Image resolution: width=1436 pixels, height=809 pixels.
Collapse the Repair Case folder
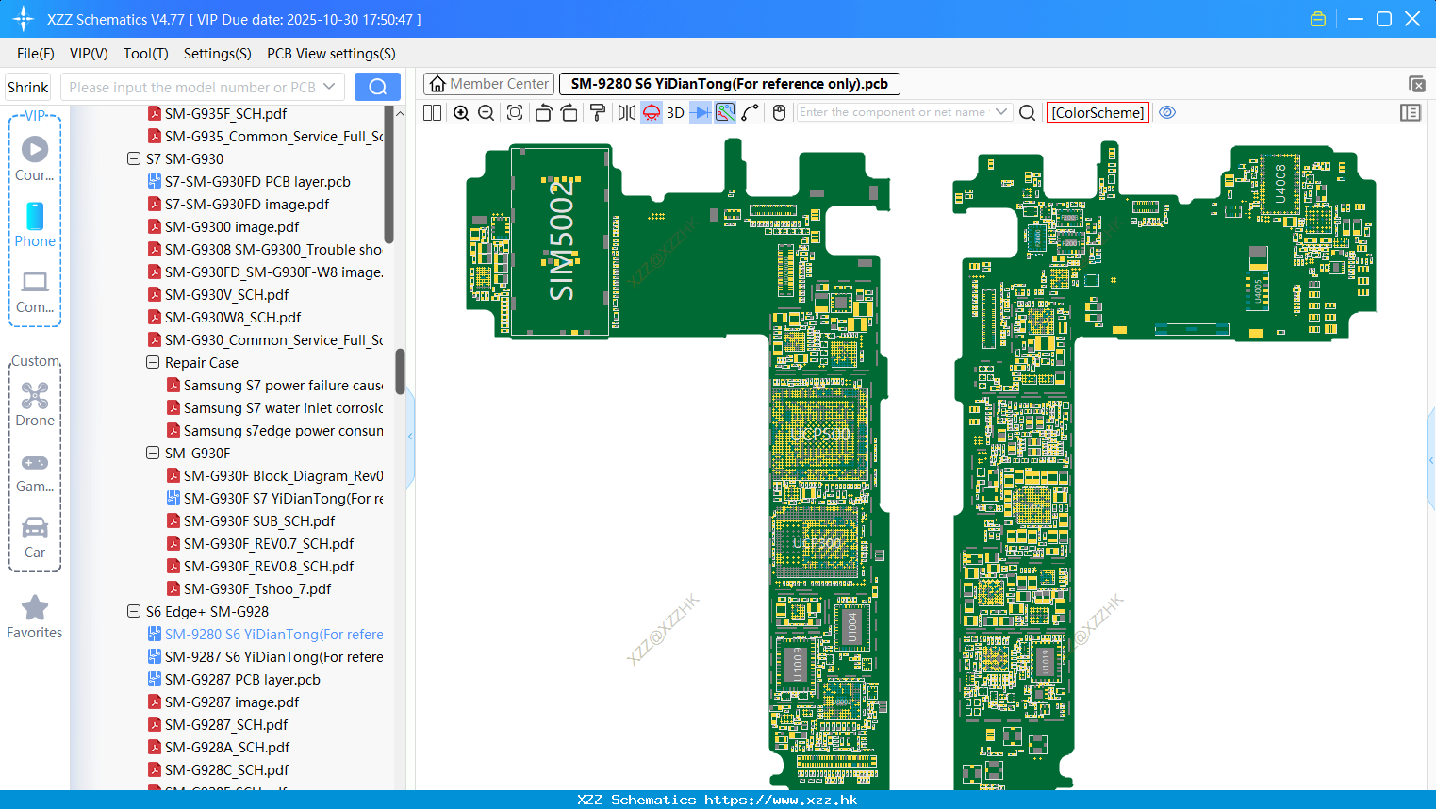click(x=153, y=363)
